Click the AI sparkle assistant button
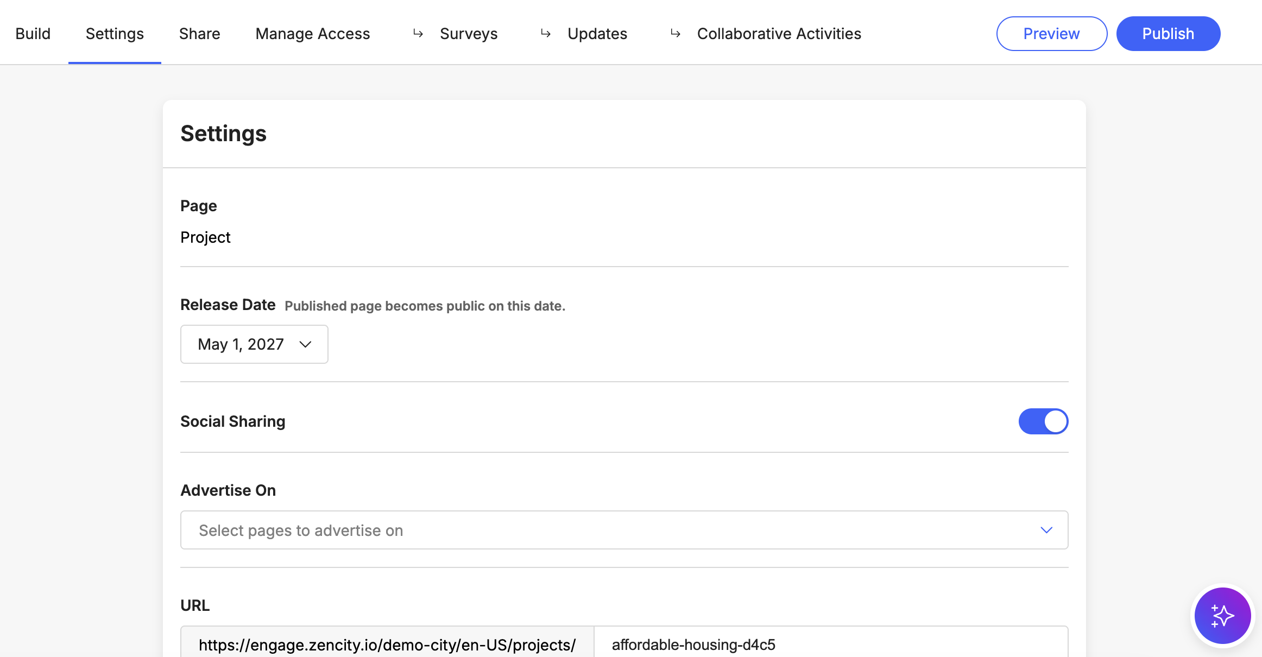Image resolution: width=1262 pixels, height=657 pixels. click(1222, 616)
